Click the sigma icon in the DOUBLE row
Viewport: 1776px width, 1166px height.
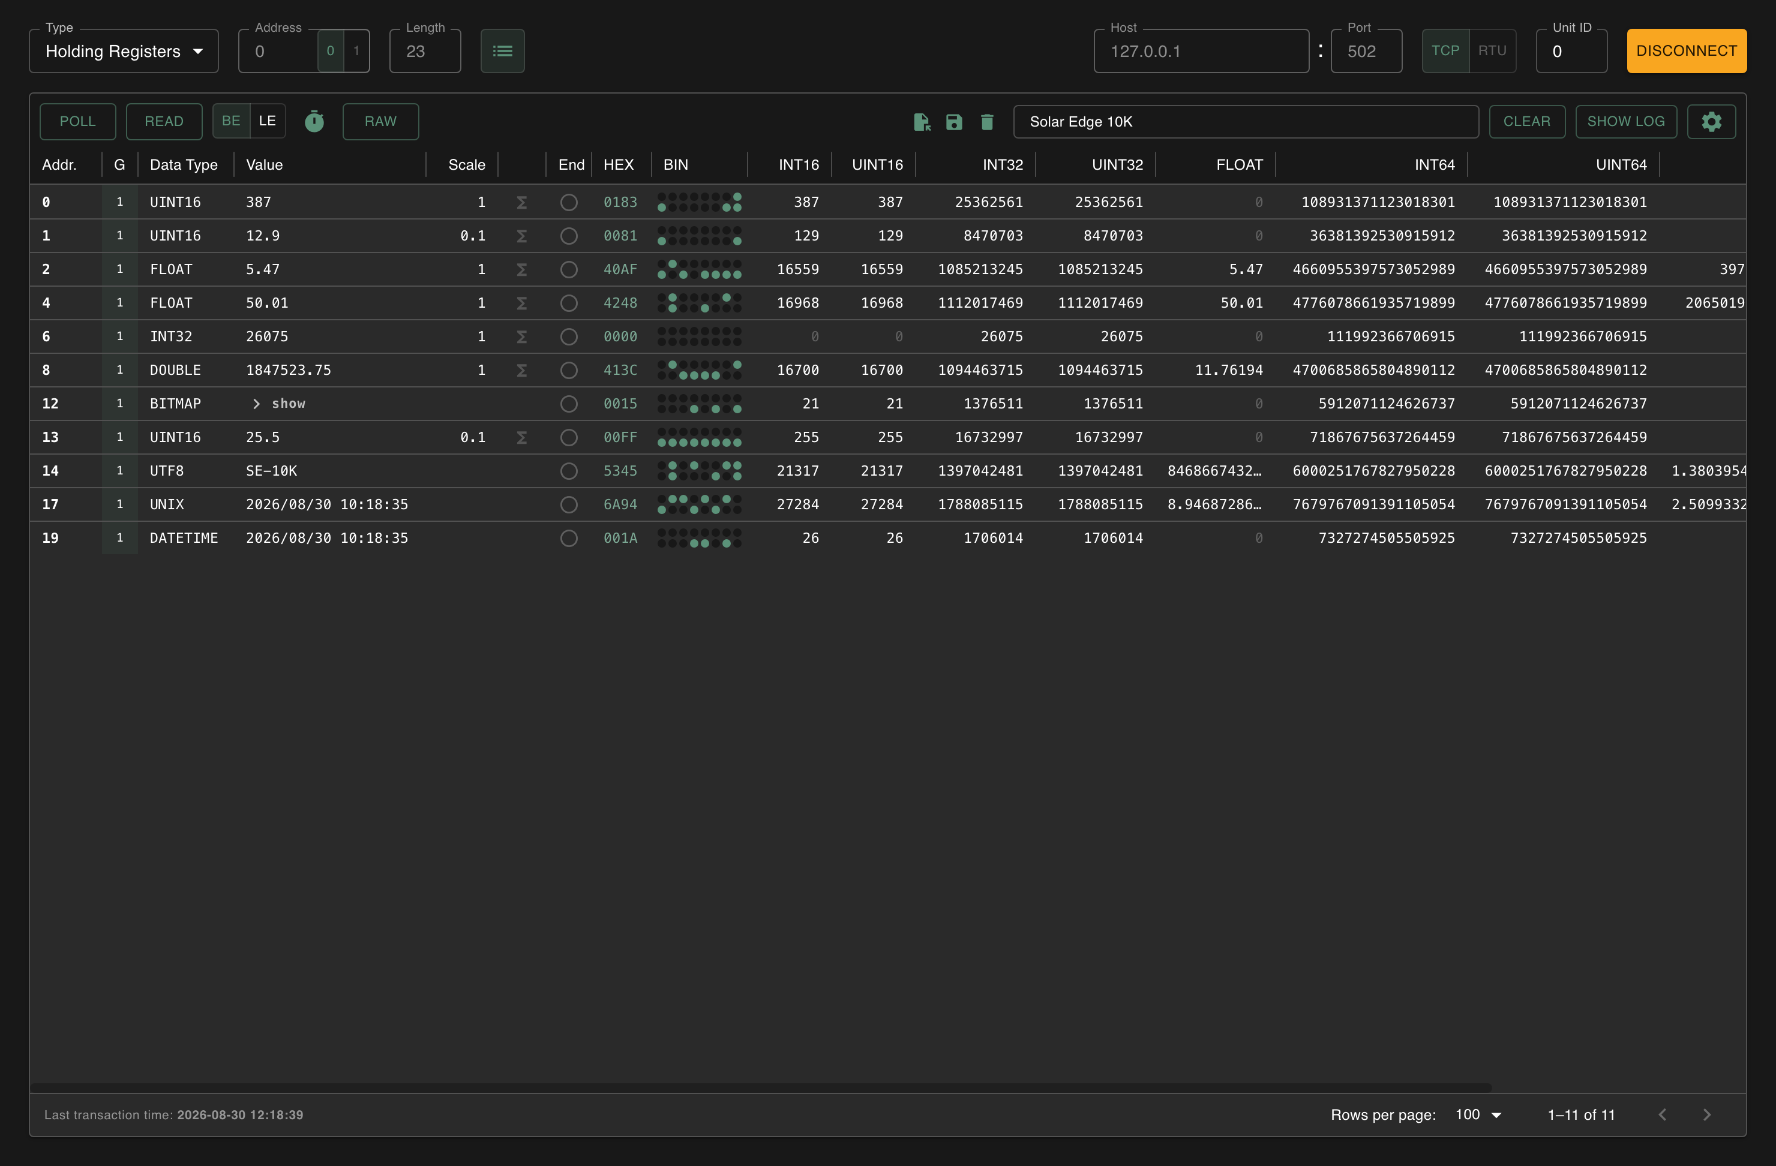click(521, 370)
